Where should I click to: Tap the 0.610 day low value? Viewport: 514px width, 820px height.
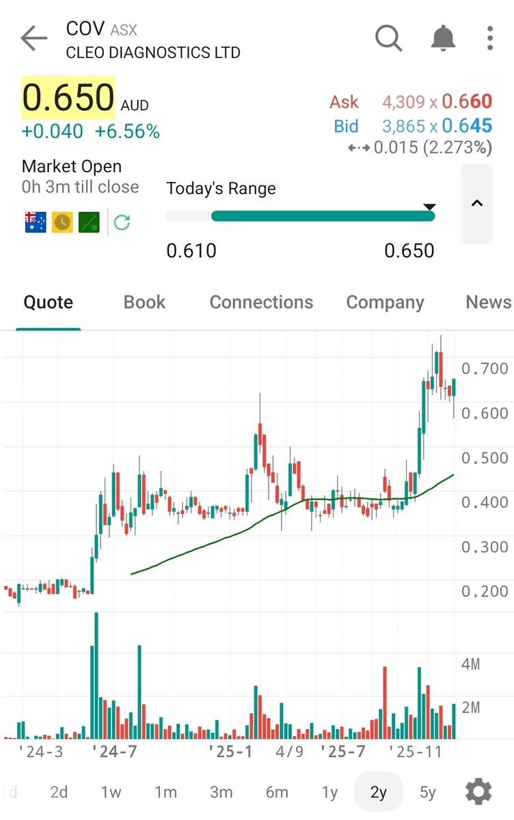(191, 251)
